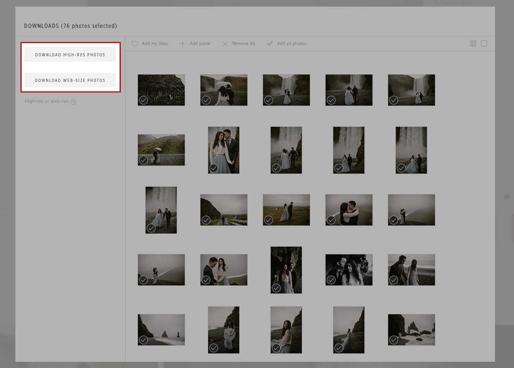The width and height of the screenshot is (514, 368).
Task: Open the couple on black pebble beach thumbnail
Action: click(x=412, y=270)
